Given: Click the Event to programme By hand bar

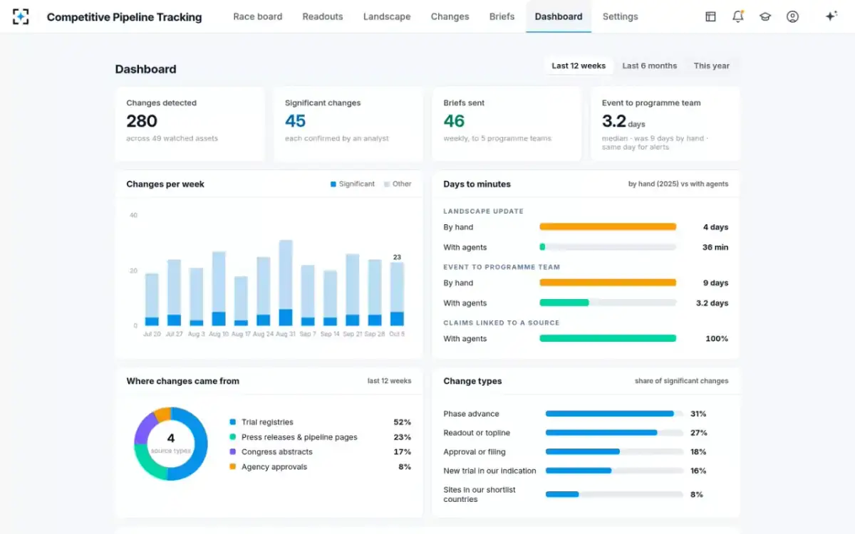Looking at the screenshot, I should [608, 283].
